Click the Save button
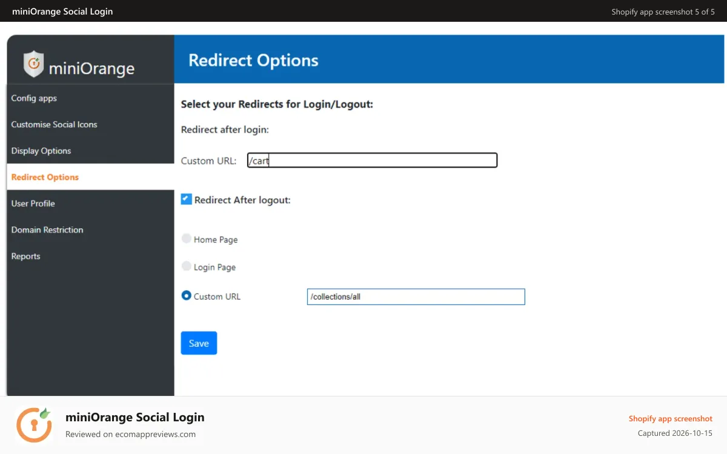This screenshot has height=454, width=727. tap(199, 343)
